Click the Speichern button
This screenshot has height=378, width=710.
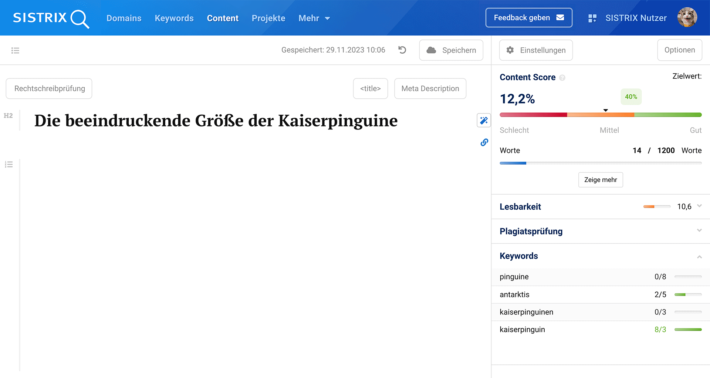451,50
